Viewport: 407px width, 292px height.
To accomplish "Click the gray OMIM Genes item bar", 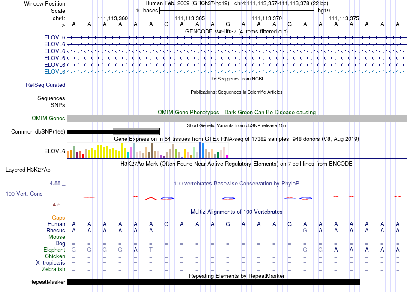I will 237,119.
